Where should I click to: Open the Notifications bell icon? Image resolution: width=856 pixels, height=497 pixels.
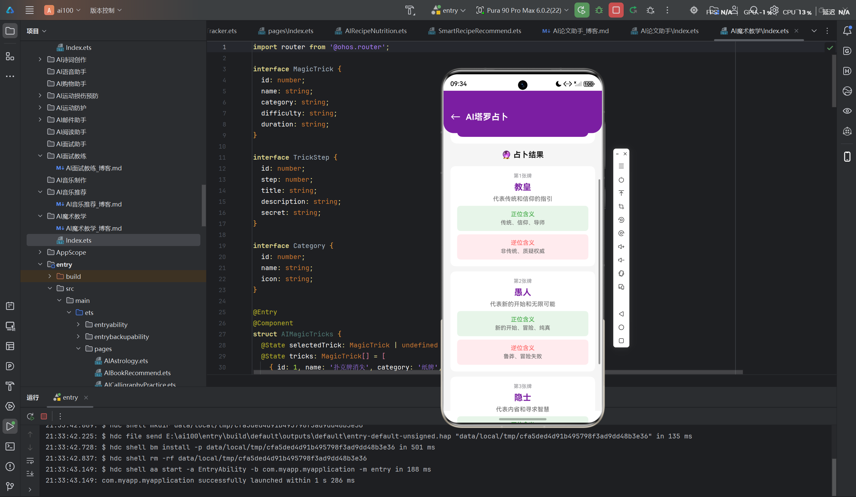coord(847,31)
